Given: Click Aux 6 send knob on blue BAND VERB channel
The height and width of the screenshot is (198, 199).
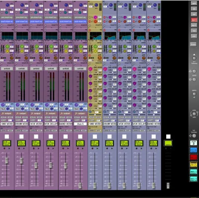Looking at the screenshot, I should point(149,105).
